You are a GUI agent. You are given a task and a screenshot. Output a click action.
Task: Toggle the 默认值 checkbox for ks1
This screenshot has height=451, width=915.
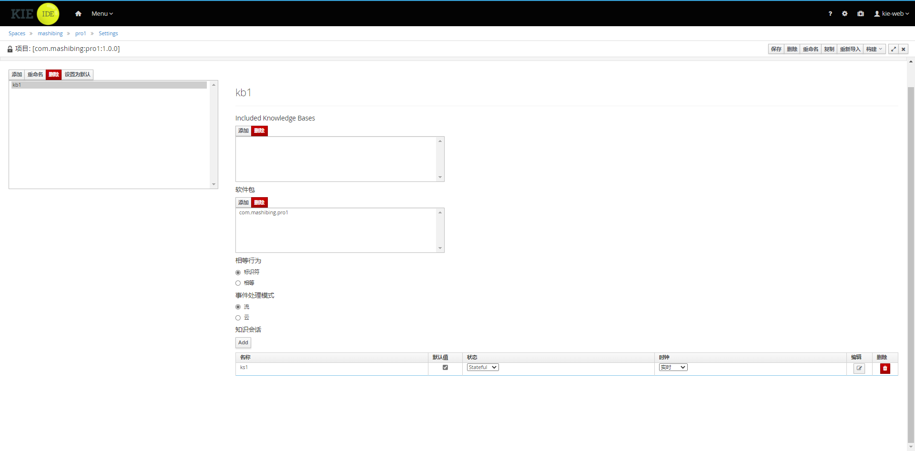(445, 367)
